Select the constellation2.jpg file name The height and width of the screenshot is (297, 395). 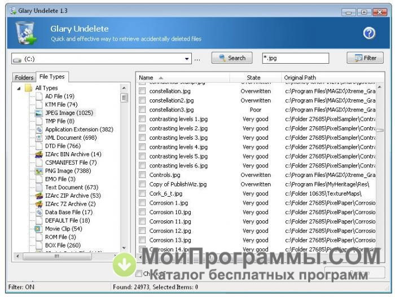172,100
